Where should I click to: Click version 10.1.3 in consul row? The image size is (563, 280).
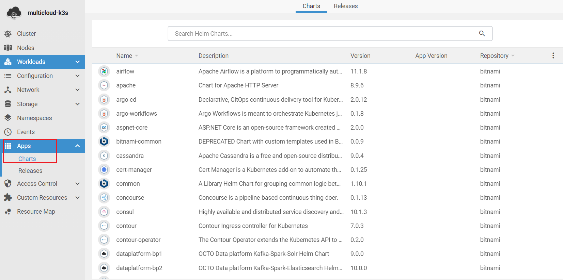(x=359, y=212)
